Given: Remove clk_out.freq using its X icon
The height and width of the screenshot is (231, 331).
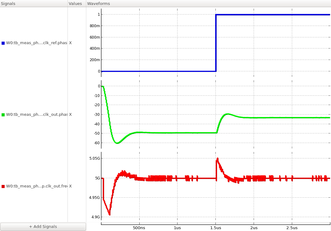Looking at the screenshot, I should (70, 186).
